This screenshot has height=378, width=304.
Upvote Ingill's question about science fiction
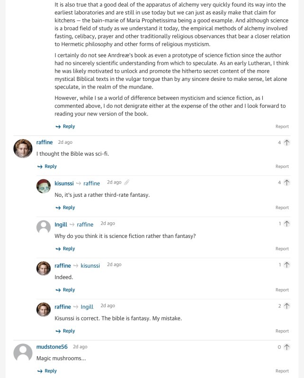[286, 224]
